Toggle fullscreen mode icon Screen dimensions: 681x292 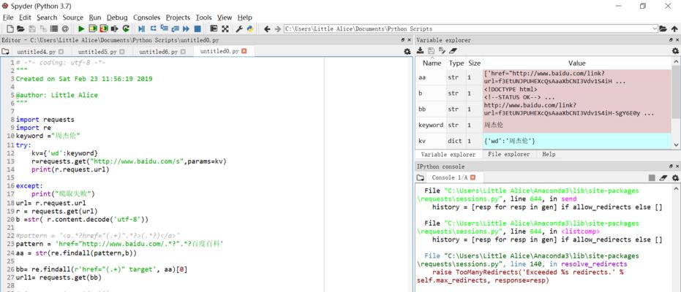point(225,29)
